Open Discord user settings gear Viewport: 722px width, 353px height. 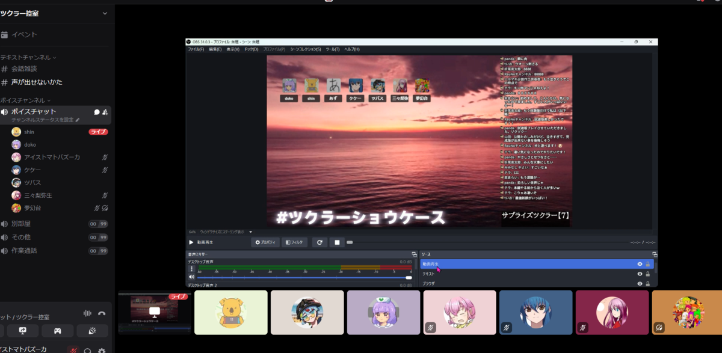pos(102,351)
